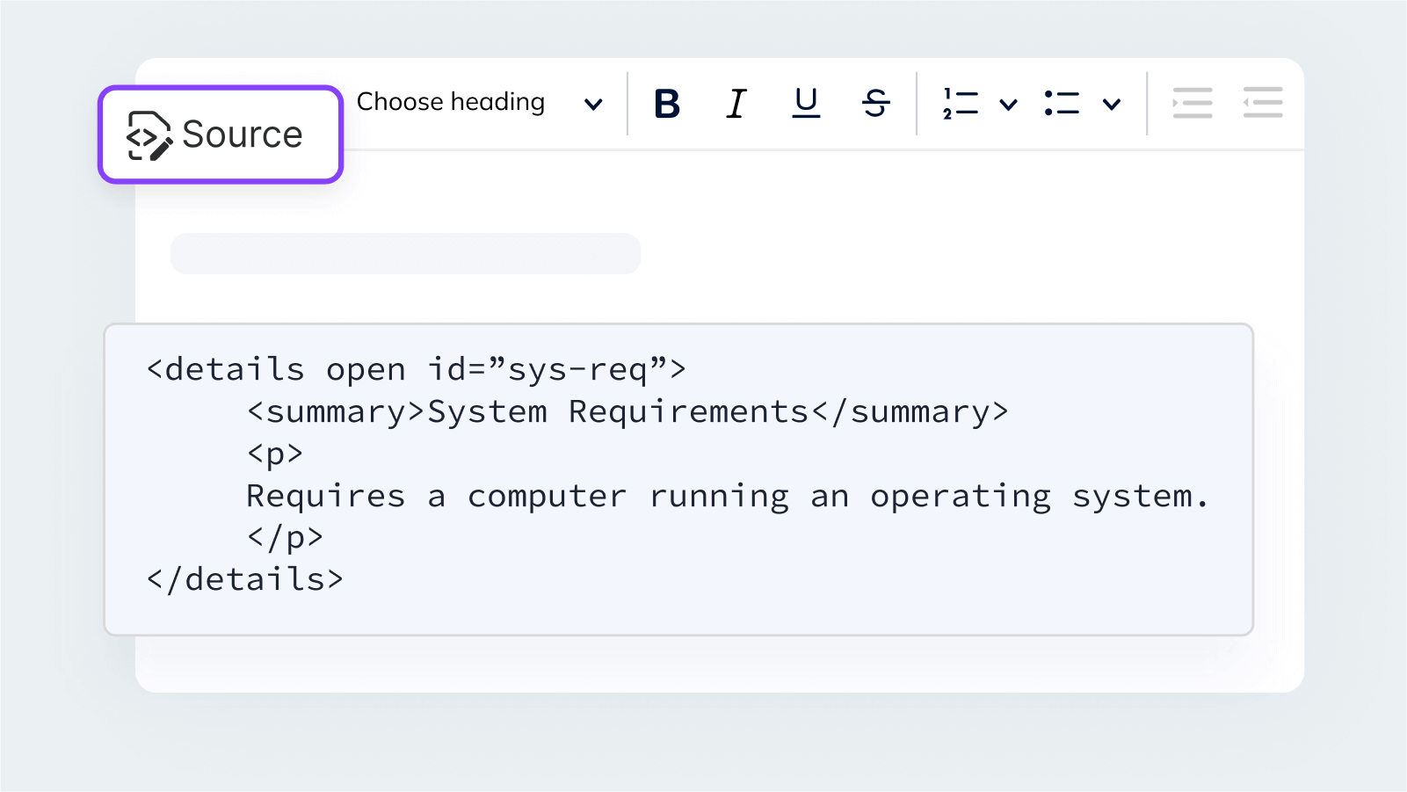Click the grey placeholder bar above code
Screen dimensions: 1407x792
[x=405, y=253]
